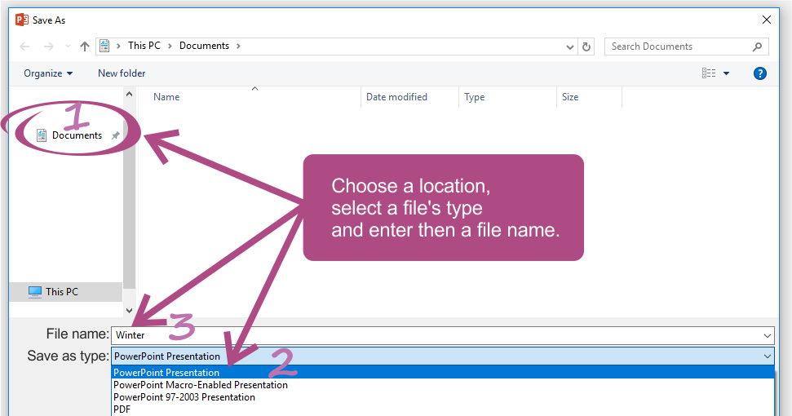Viewport: 792px width, 416px height.
Task: Open the view options dropdown arrow
Action: (726, 73)
